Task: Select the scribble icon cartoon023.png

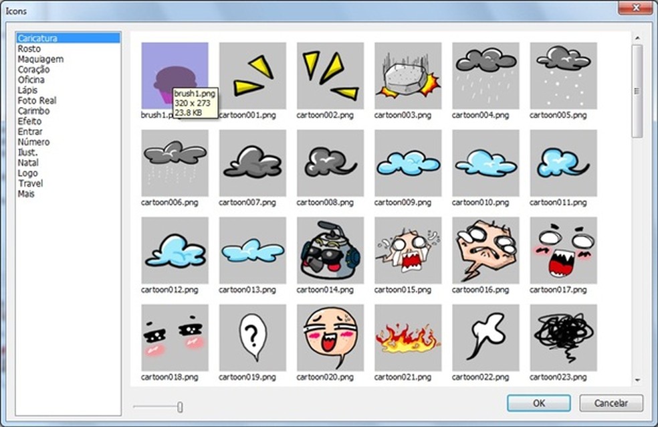Action: click(x=562, y=337)
